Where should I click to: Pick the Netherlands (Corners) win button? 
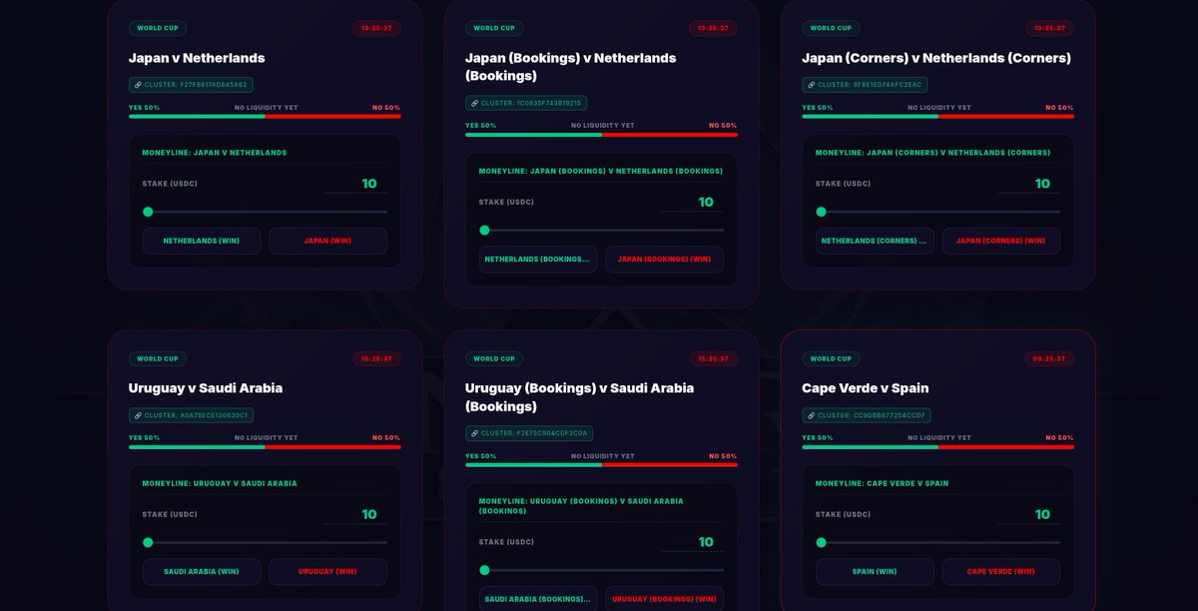point(875,241)
